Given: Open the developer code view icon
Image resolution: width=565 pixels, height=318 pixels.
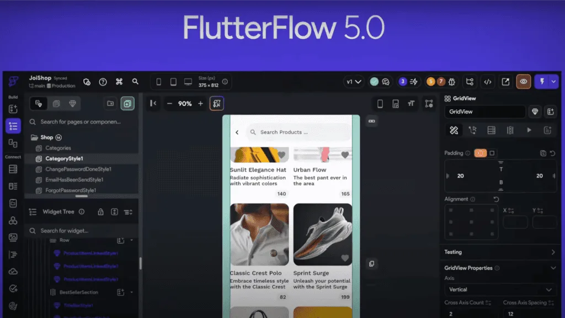Looking at the screenshot, I should pyautogui.click(x=487, y=82).
